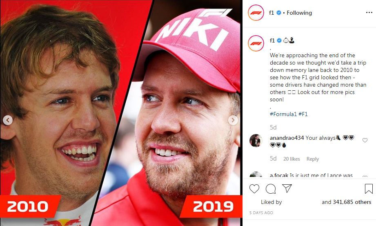View the 20 likes on the comment
Image resolution: width=376 pixels, height=226 pixels.
(x=291, y=159)
